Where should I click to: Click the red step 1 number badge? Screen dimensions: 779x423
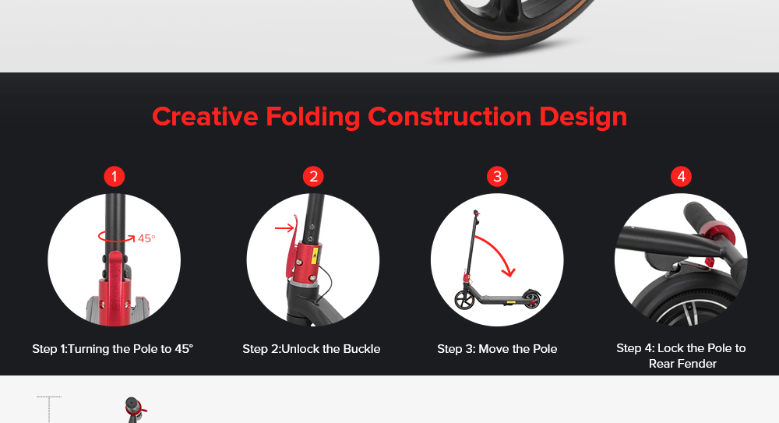115,177
